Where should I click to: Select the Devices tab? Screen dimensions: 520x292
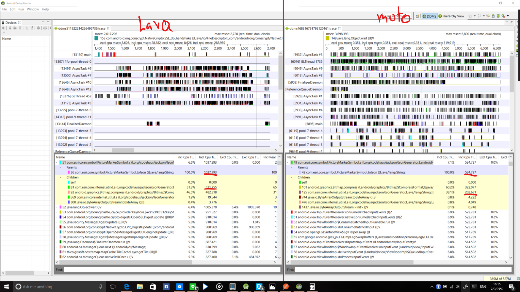(x=11, y=23)
